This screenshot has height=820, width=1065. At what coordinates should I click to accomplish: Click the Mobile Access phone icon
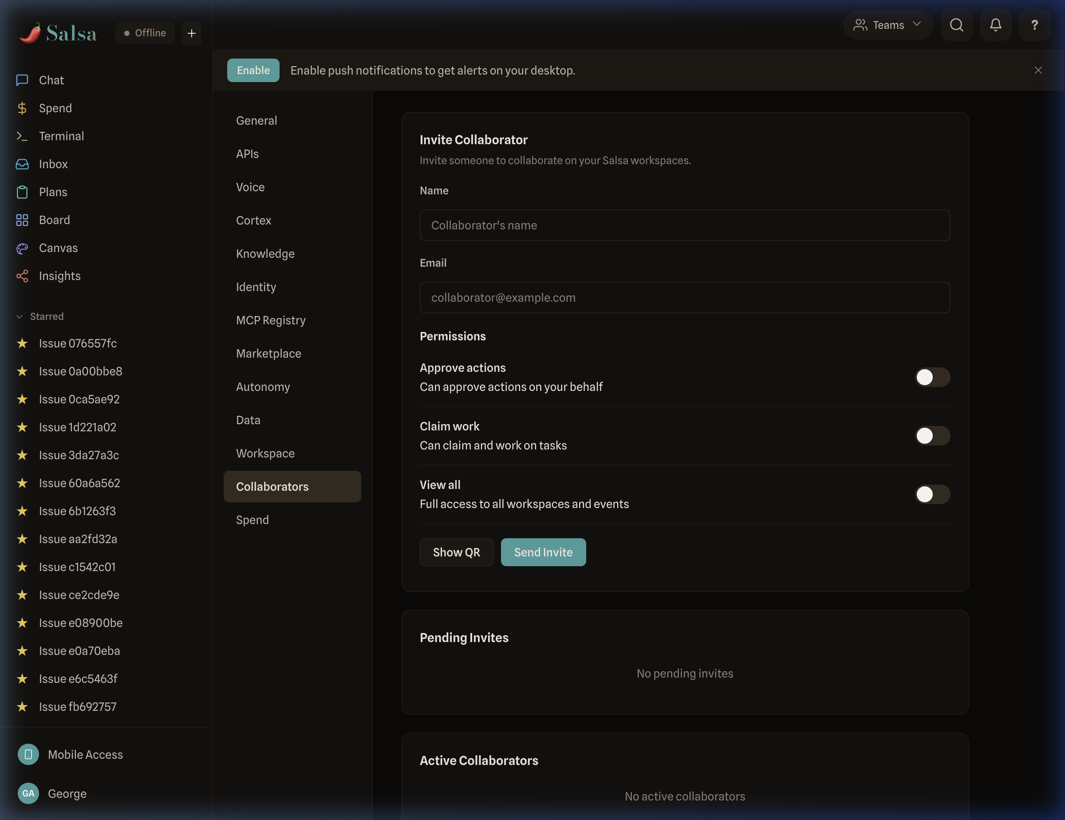pos(28,754)
